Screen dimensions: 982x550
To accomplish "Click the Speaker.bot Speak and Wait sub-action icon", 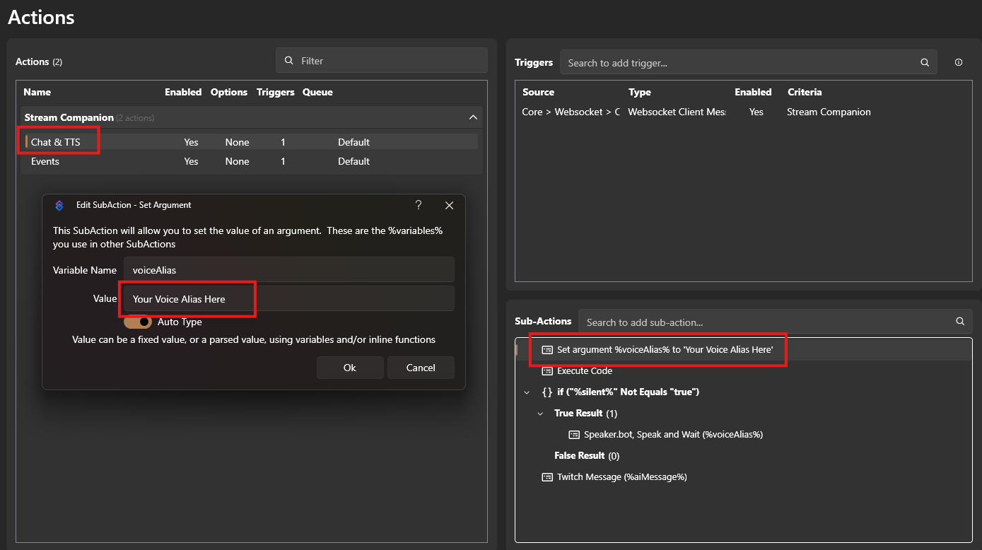I will tap(573, 434).
